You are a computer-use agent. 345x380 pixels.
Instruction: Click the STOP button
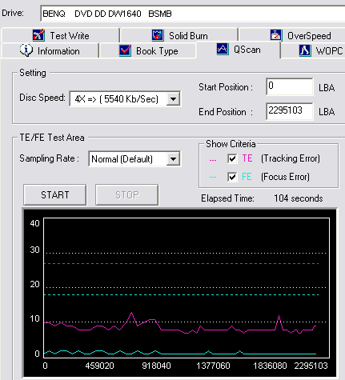pyautogui.click(x=127, y=194)
